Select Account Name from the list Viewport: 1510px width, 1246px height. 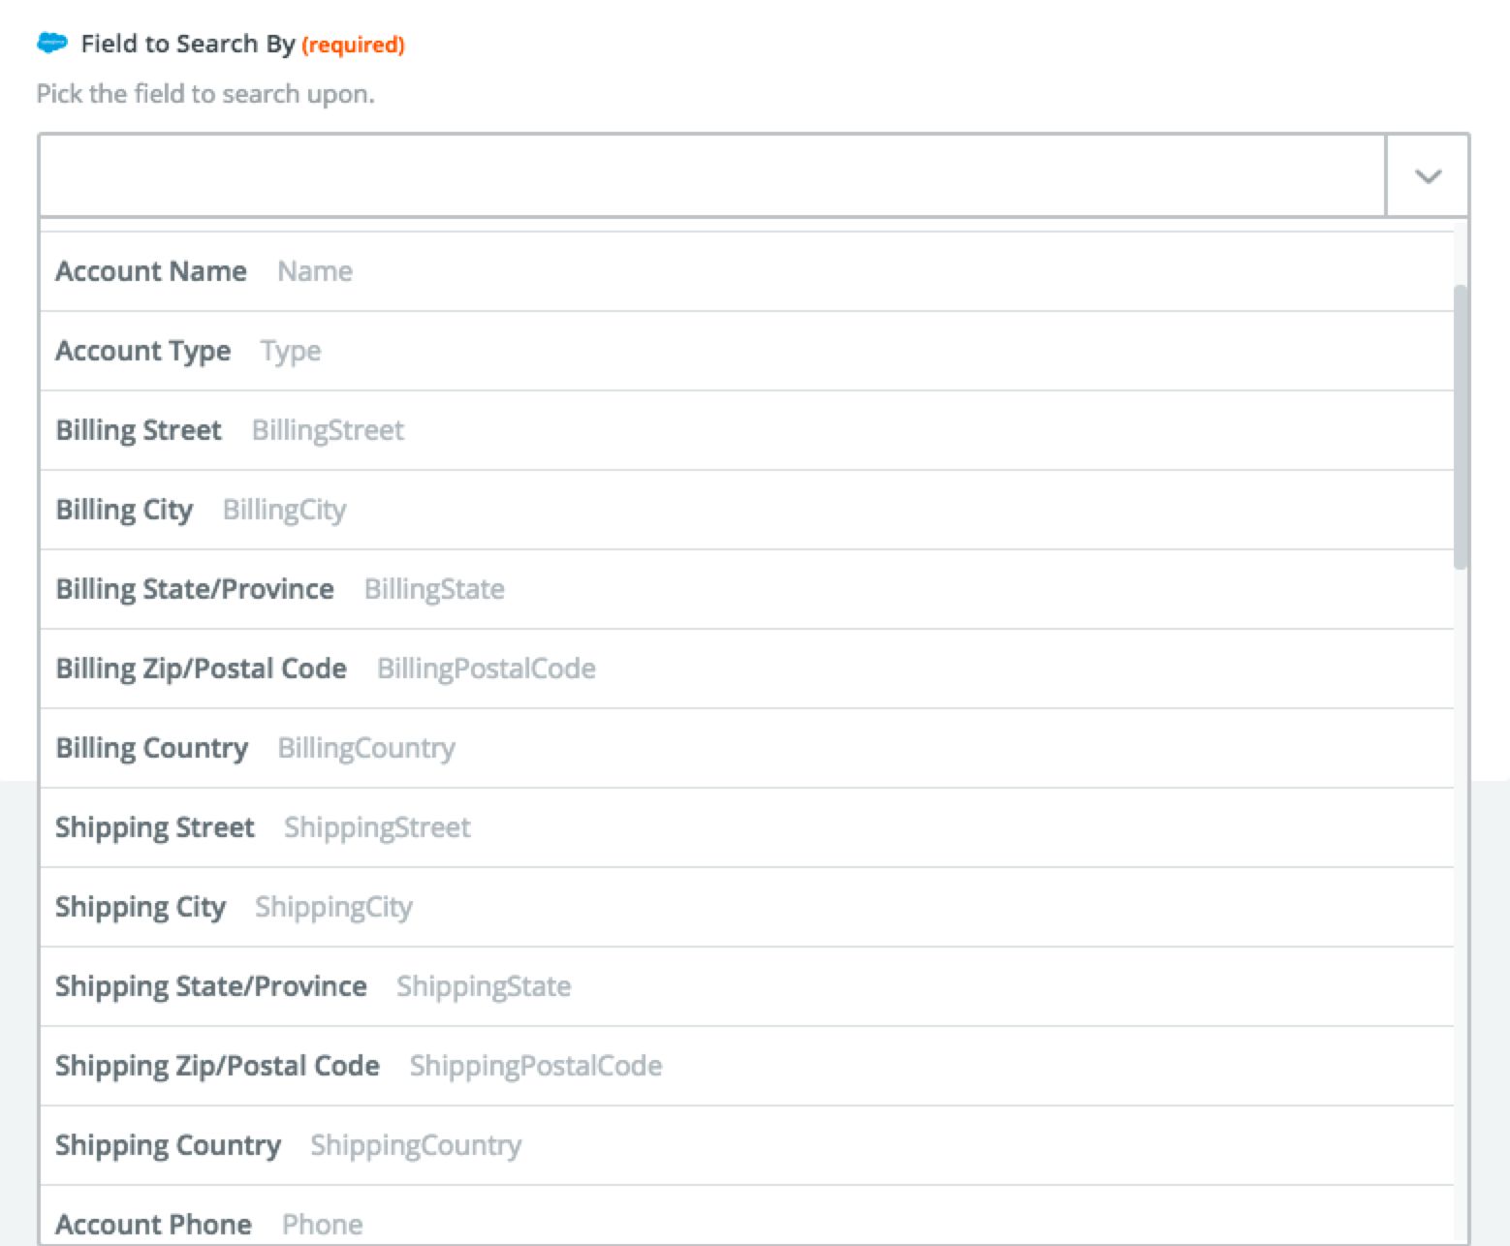pyautogui.click(x=151, y=271)
